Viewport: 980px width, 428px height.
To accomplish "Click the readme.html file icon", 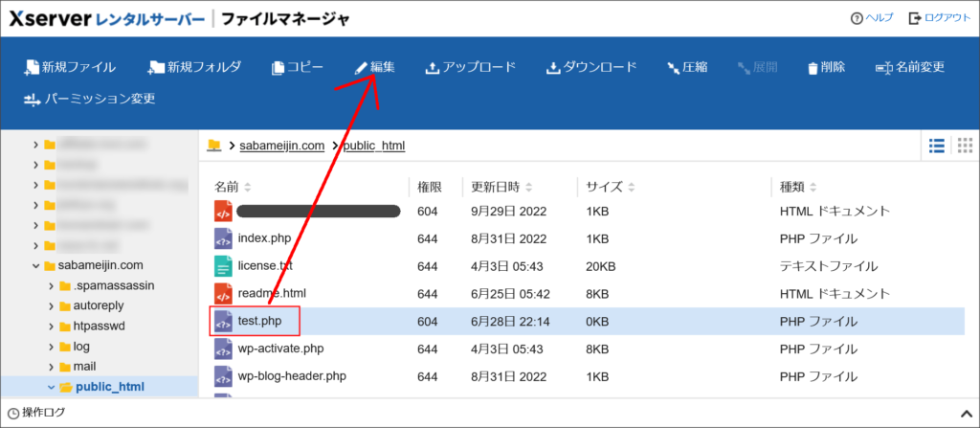I will coord(223,294).
